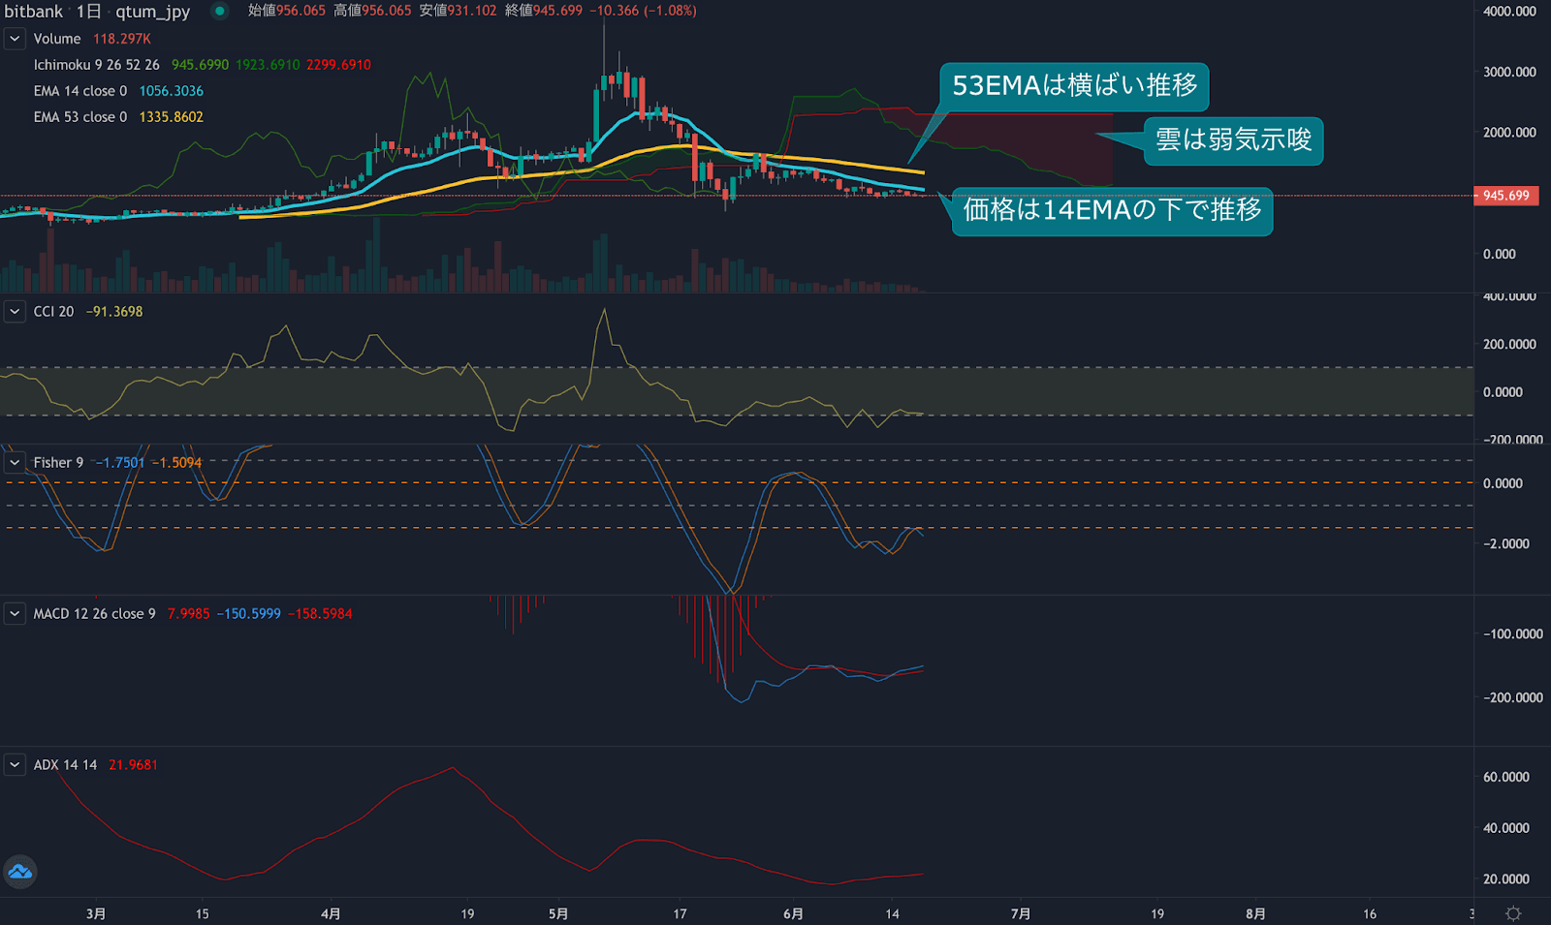Select the EMA 53 close indicator label
1551x925 pixels.
click(x=79, y=117)
